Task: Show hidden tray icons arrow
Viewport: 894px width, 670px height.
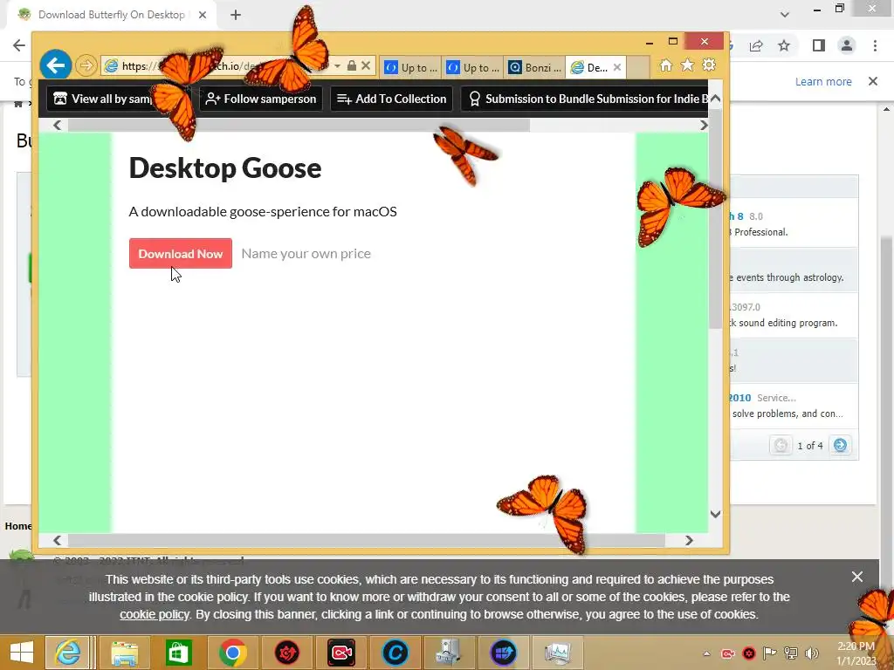Action: (706, 653)
